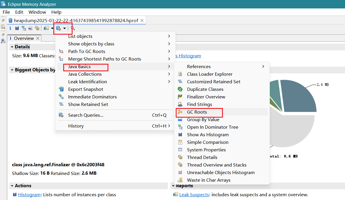Viewport: 345px width, 200px height.
Task: Choose Thread Overview and Stacks
Action: 222,165
